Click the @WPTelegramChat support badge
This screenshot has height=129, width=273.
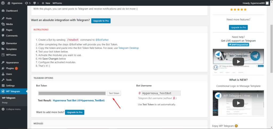pyautogui.click(x=238, y=45)
